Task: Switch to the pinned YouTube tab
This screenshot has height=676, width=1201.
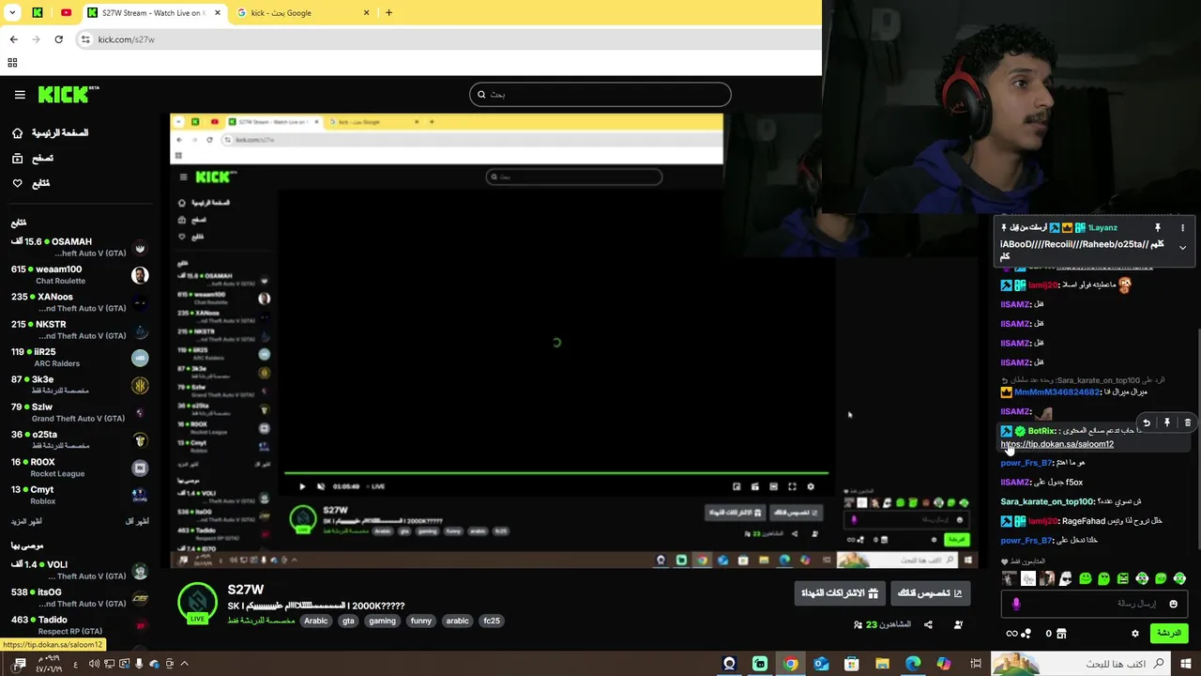Action: [66, 13]
